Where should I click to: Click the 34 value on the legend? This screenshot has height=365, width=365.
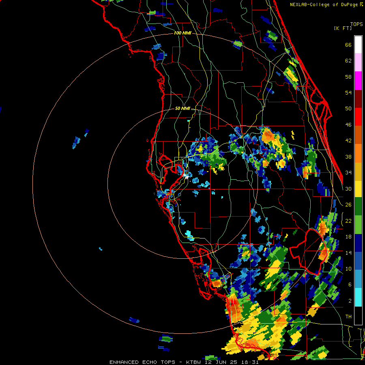point(348,173)
